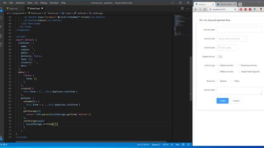Click the Activity name input field

239,30
